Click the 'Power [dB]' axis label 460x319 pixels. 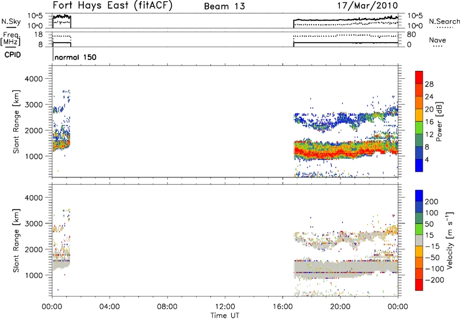[439, 121]
